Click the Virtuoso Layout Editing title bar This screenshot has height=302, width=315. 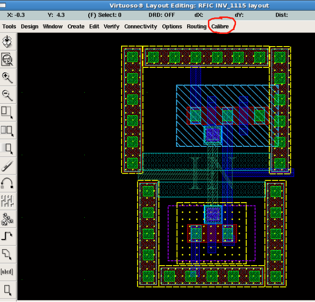[x=189, y=5]
